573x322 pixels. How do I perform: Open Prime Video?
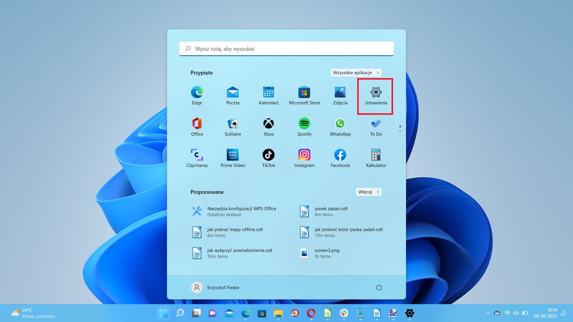click(x=233, y=158)
